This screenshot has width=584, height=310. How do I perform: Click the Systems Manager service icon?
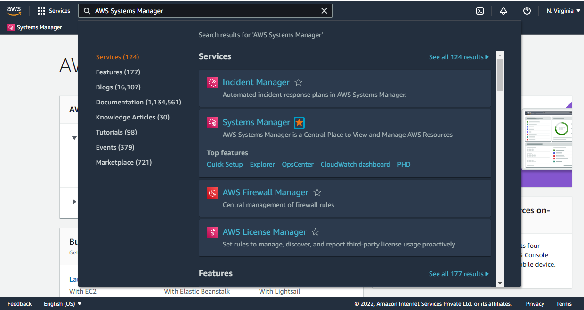(x=212, y=122)
